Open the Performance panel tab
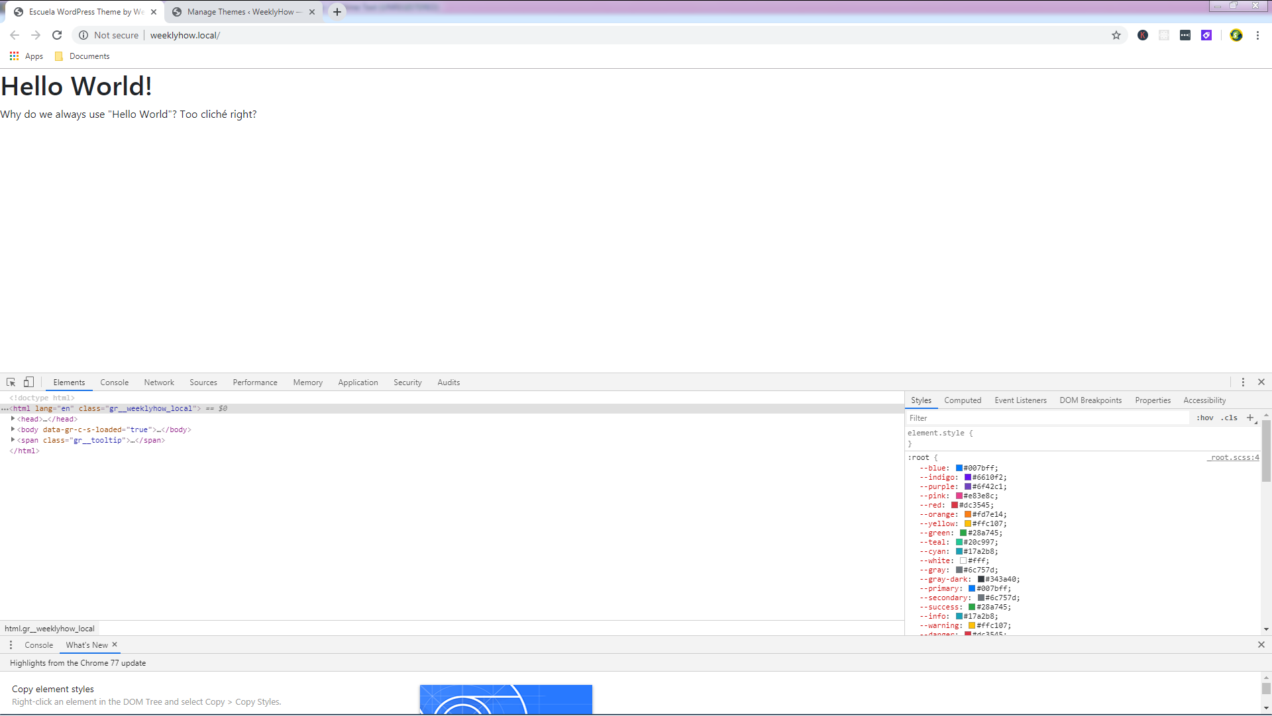Viewport: 1272px width, 716px height. coord(255,382)
